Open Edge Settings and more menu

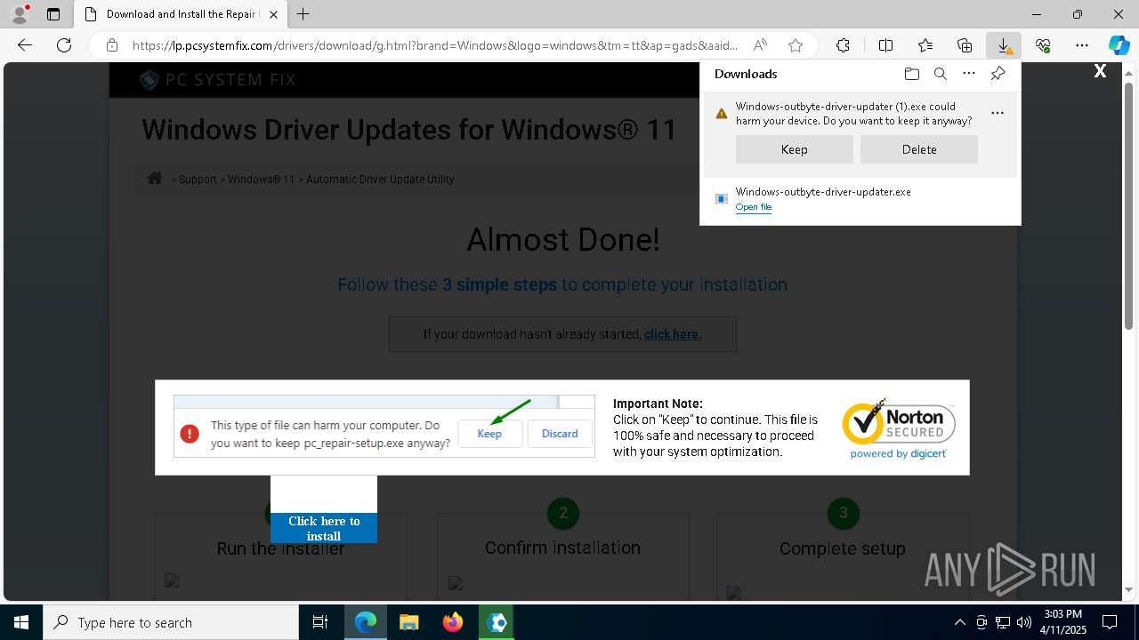click(1082, 45)
